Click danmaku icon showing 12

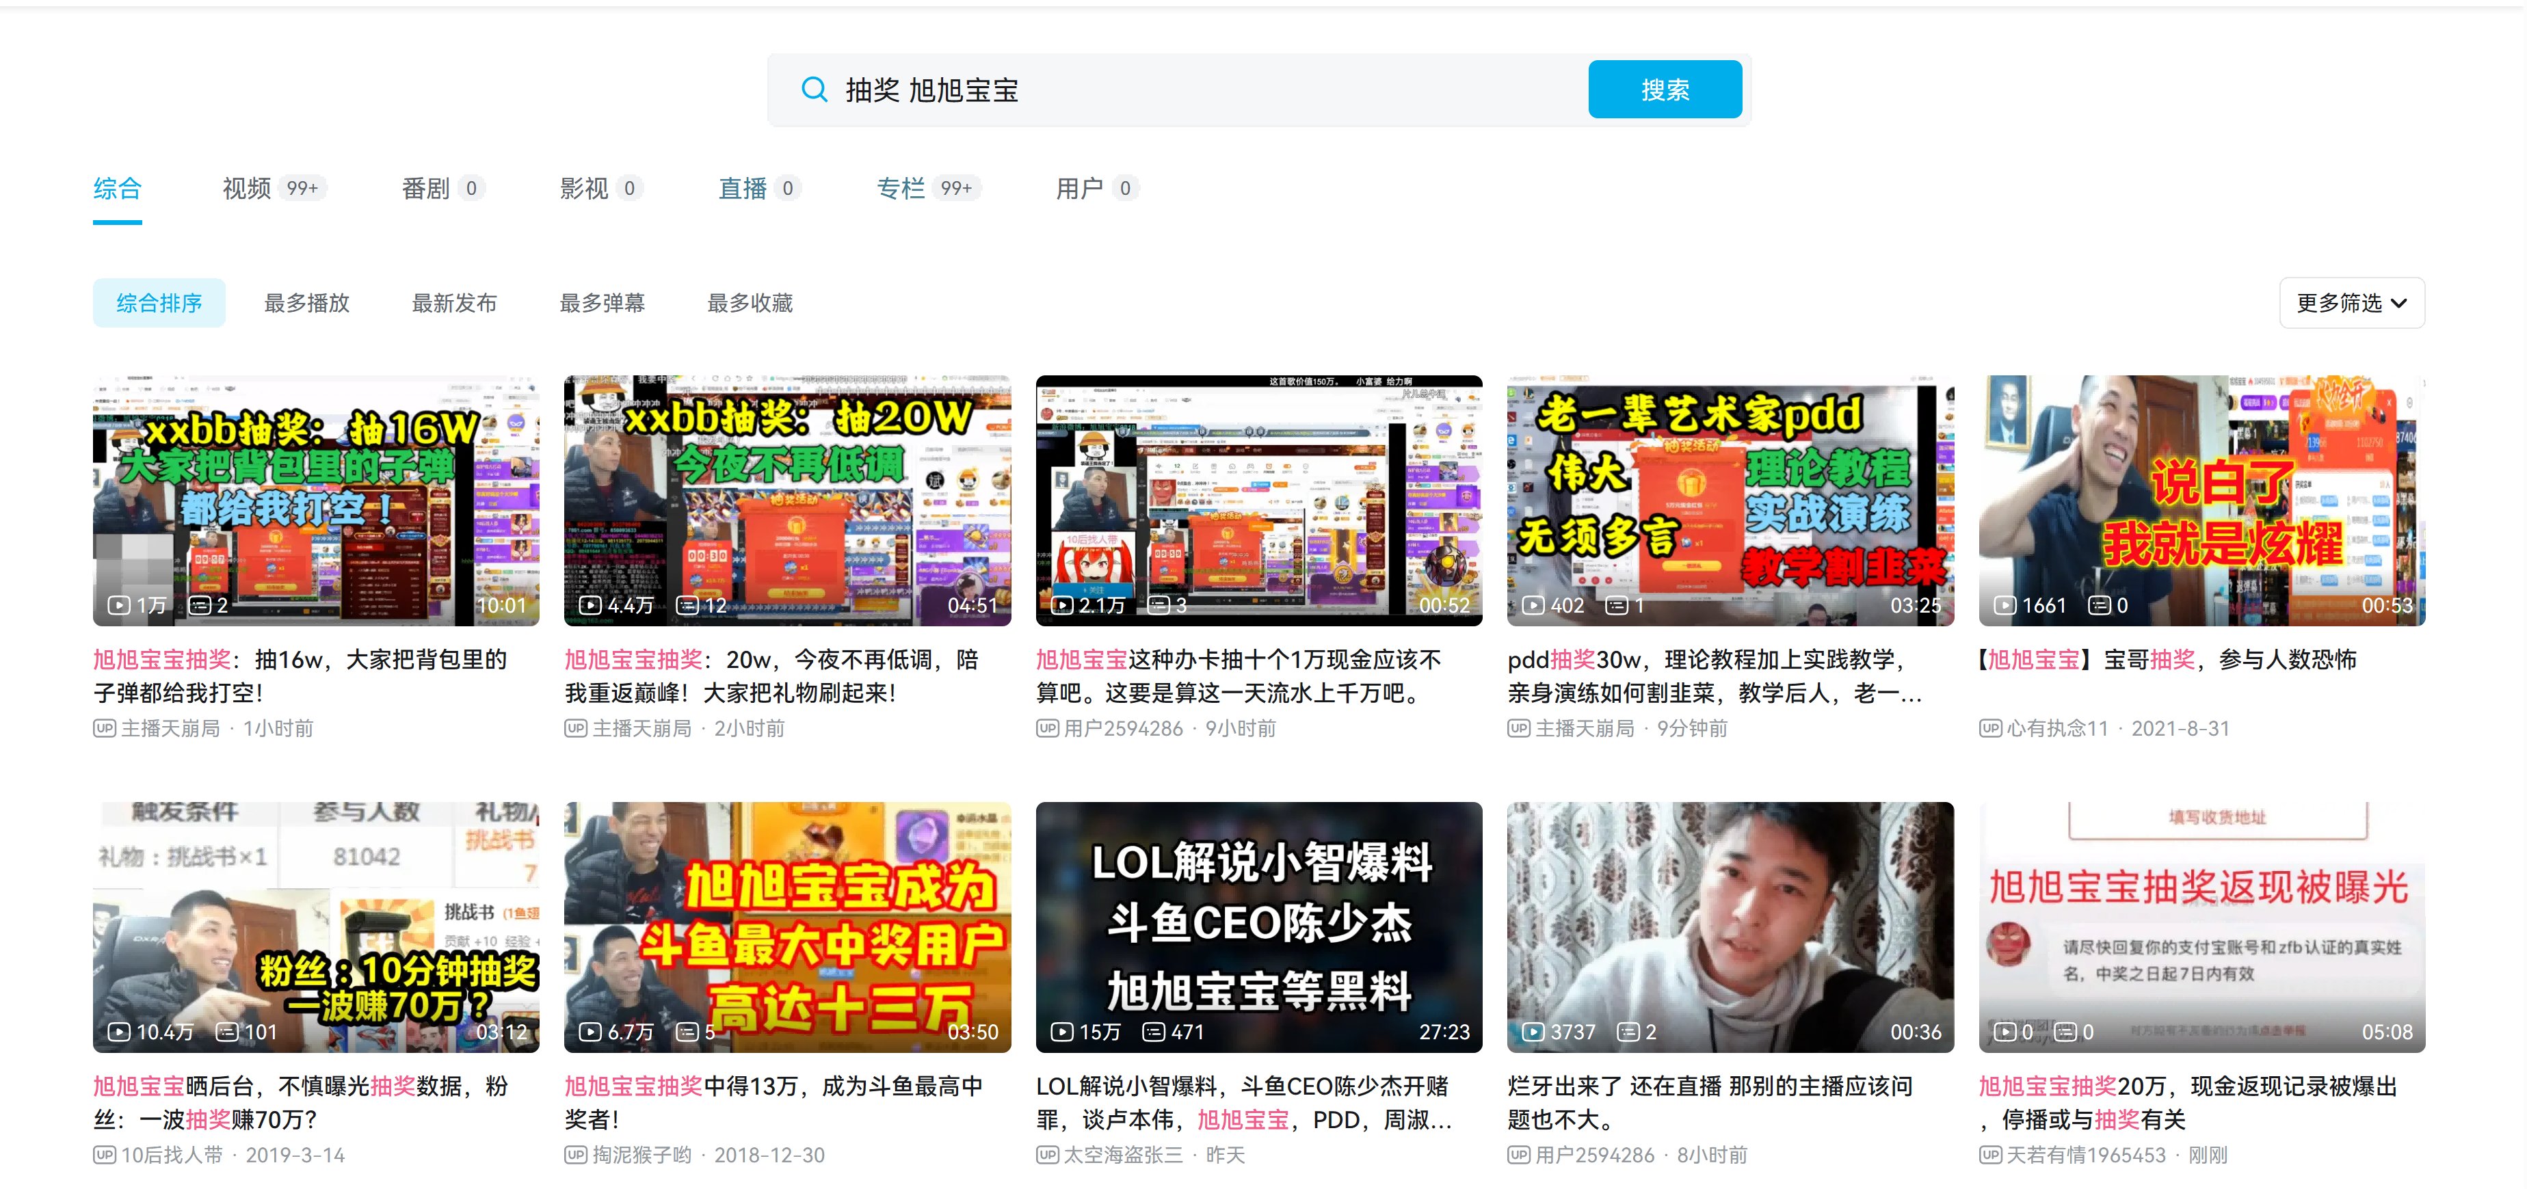(688, 605)
